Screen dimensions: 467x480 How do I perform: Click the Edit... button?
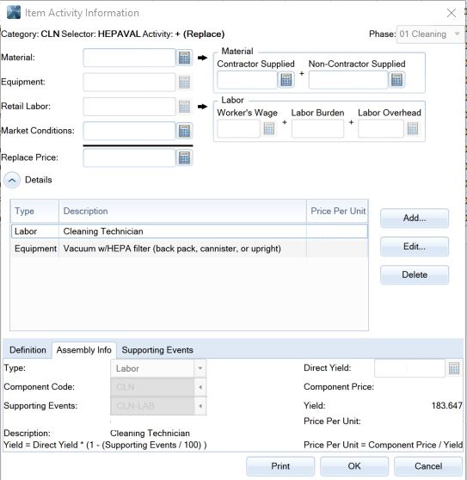click(415, 247)
